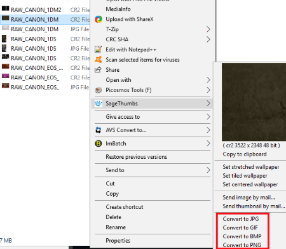Screen dimensions: 286x249
Task: Select Set centered wallpaper
Action: pyautogui.click(x=250, y=184)
